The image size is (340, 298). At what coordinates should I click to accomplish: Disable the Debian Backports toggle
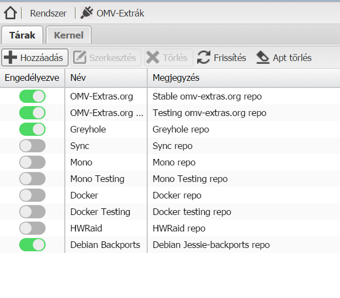coord(32,245)
